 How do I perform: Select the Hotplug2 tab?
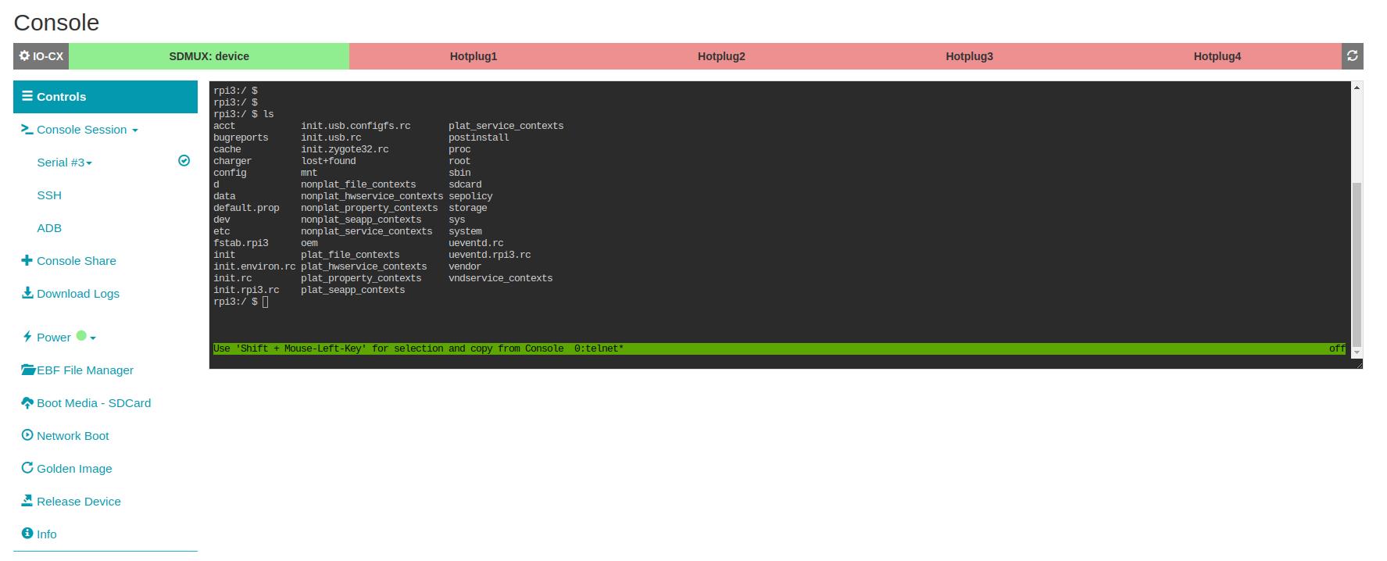coord(721,56)
